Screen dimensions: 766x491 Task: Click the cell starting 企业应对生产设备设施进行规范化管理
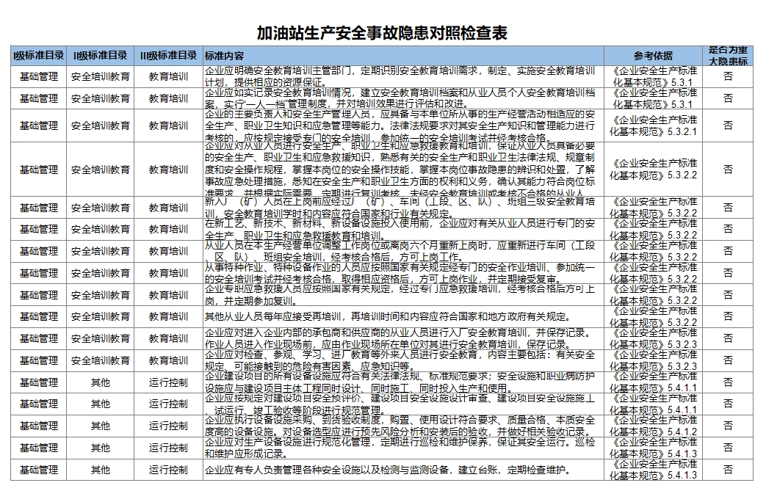403,448
